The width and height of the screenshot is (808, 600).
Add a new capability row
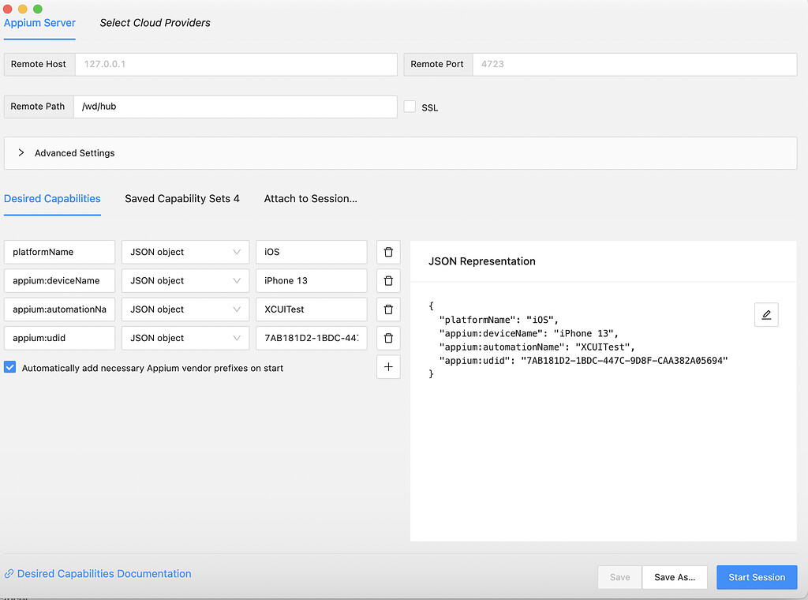[387, 366]
